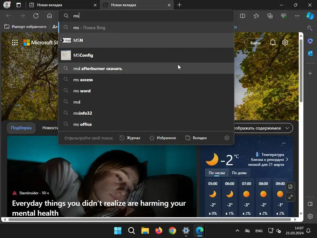Select the Подборка feed tab
317x238 pixels.
pyautogui.click(x=21, y=128)
